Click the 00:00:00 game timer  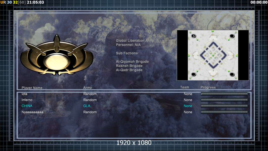(x=259, y=2)
